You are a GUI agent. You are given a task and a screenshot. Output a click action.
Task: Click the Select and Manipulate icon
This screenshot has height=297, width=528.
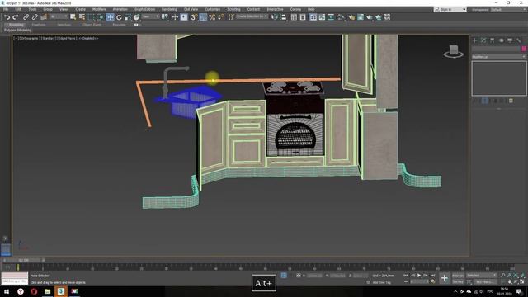(x=175, y=17)
